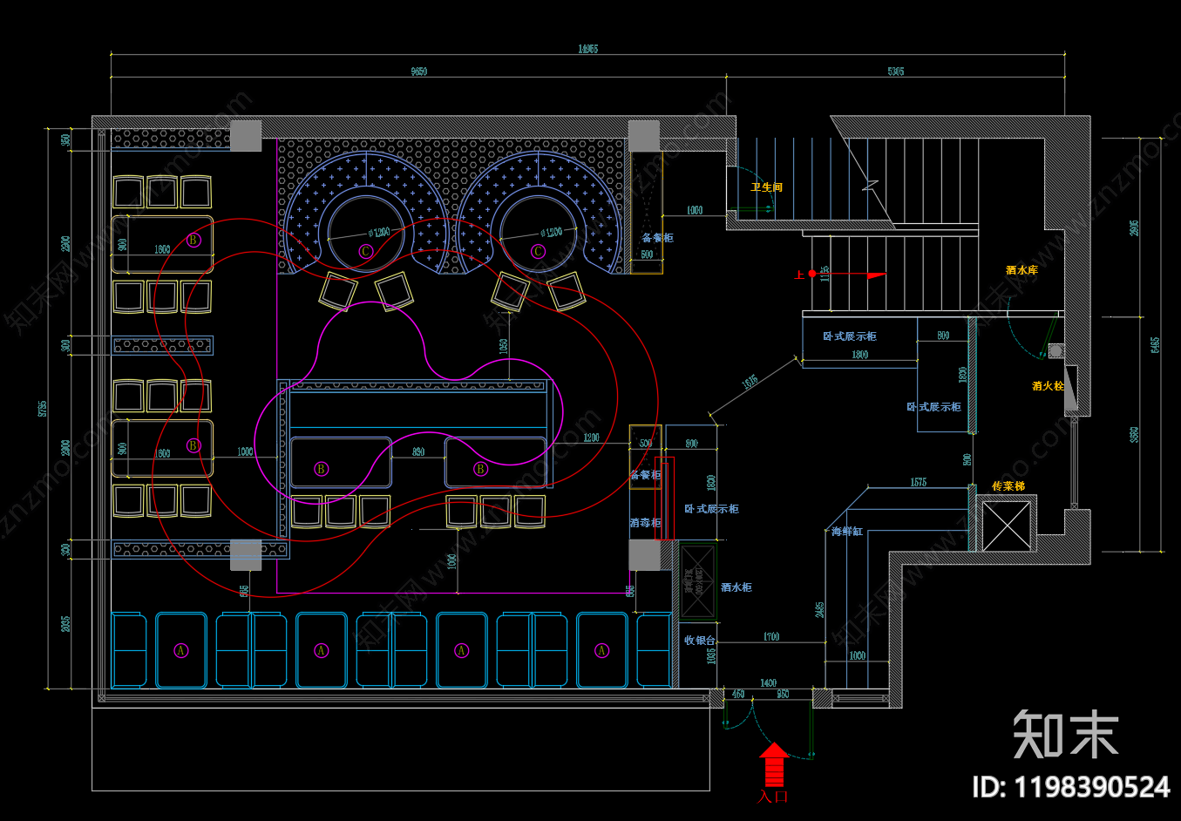The image size is (1181, 821).
Task: Select the 1575 dimension above seafood tank
Action: point(919,482)
